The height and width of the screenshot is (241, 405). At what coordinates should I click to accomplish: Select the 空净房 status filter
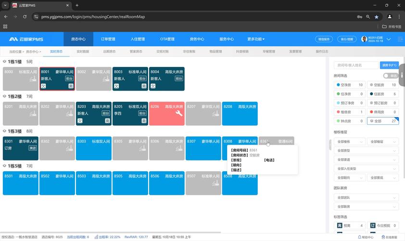coord(350,85)
